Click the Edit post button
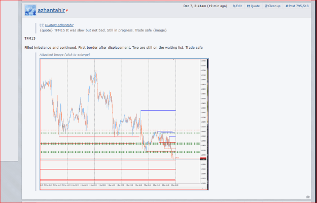Screen dimensions: 317x203 [x=237, y=6]
